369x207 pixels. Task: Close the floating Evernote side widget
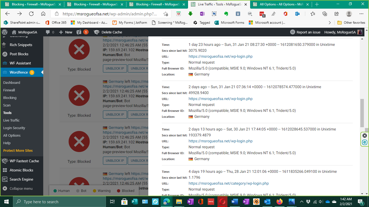[365, 136]
